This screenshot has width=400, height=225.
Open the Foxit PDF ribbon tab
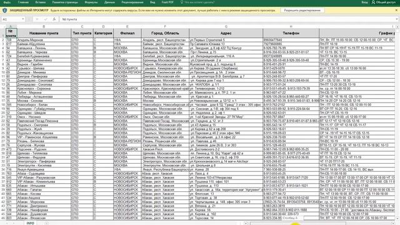(x=167, y=2)
